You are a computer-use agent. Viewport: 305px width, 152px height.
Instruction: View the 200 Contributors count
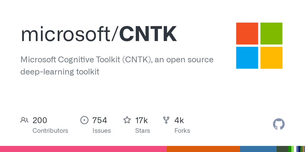pos(40,120)
